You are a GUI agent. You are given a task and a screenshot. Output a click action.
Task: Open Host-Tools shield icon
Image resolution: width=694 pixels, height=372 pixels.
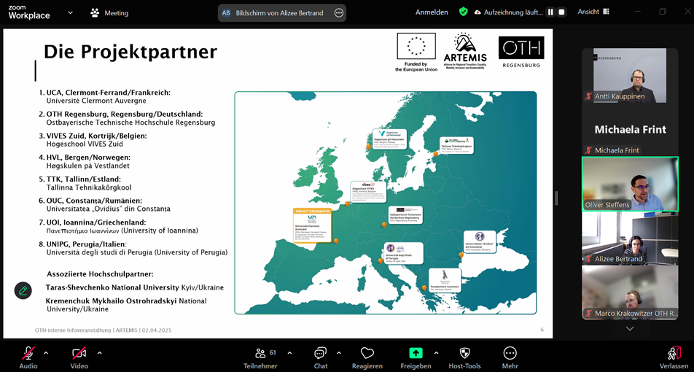pyautogui.click(x=465, y=357)
